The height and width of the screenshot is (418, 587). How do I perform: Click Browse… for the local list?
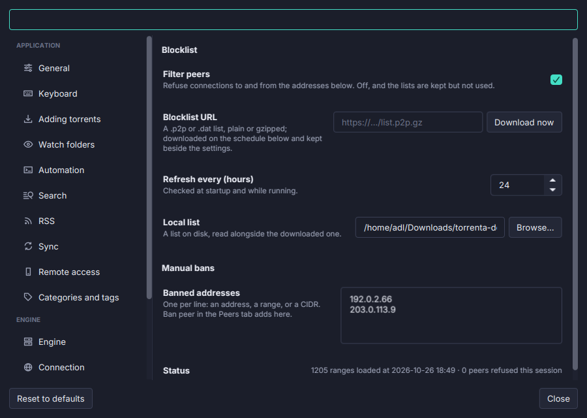click(x=535, y=227)
